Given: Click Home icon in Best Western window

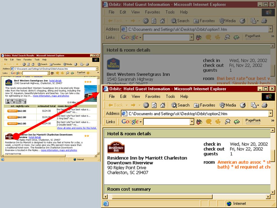Looking at the screenshot, I should pos(162,21).
